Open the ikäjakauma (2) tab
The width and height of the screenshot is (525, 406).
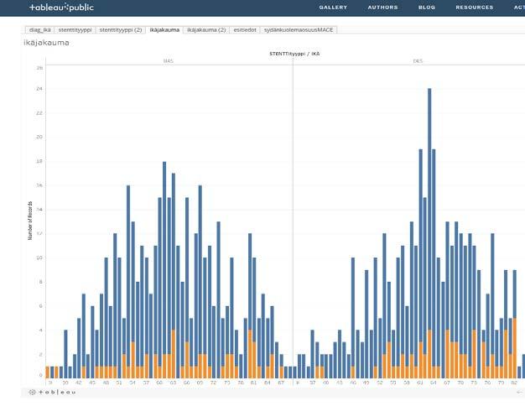[x=206, y=30]
